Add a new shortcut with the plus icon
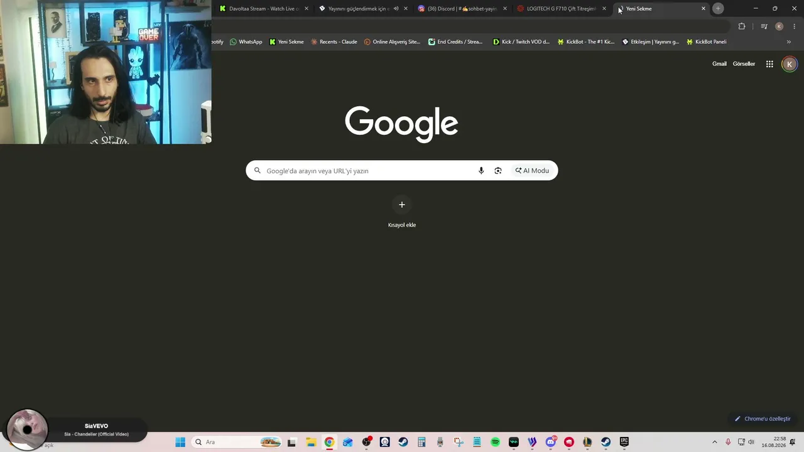Image resolution: width=804 pixels, height=452 pixels. click(402, 205)
